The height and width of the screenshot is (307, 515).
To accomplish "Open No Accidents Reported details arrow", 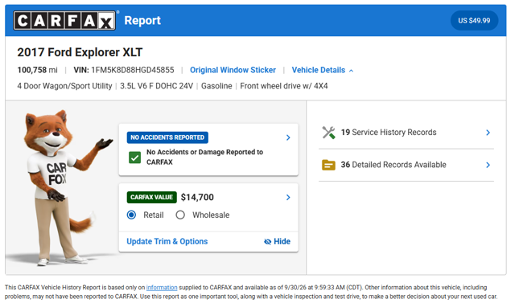I will pos(288,137).
